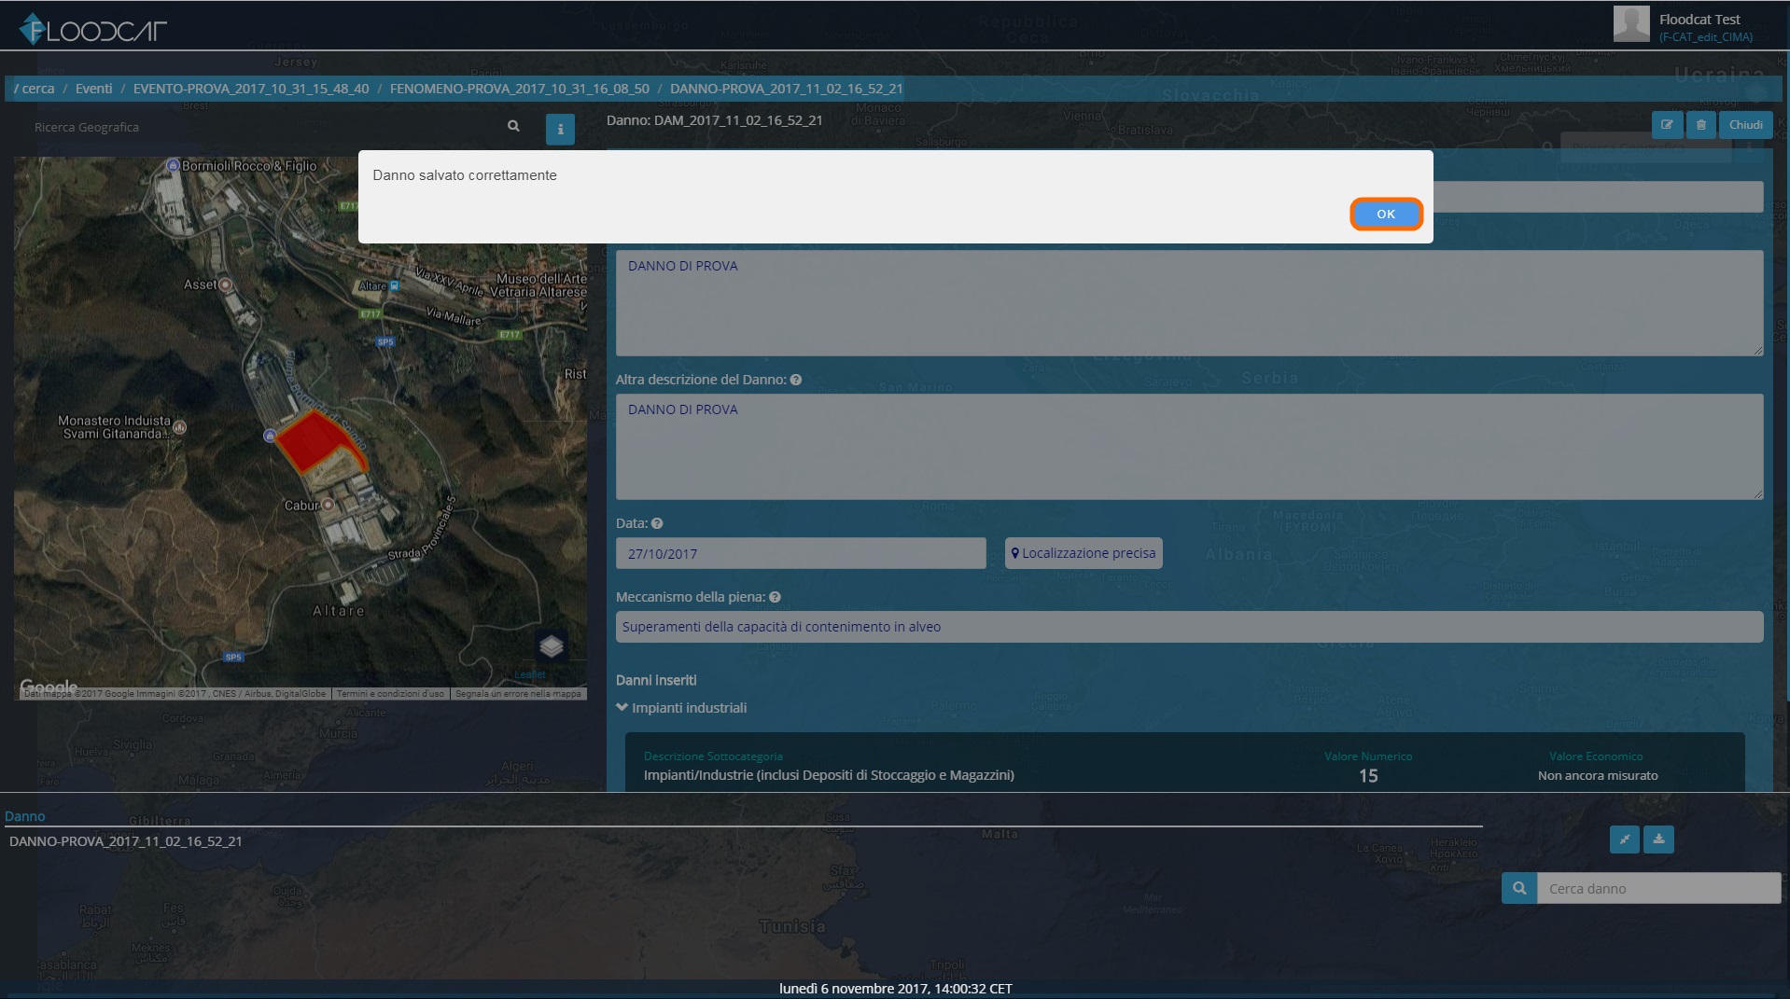Click the Floodcat logo
1790x999 pixels.
coord(92,30)
